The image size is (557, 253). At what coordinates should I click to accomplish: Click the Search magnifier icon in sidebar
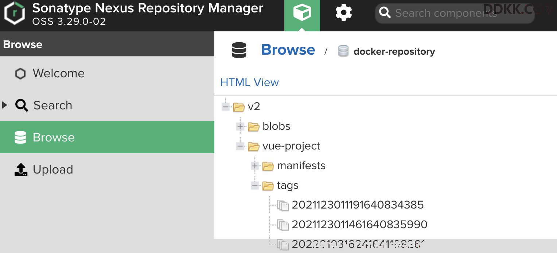point(22,105)
